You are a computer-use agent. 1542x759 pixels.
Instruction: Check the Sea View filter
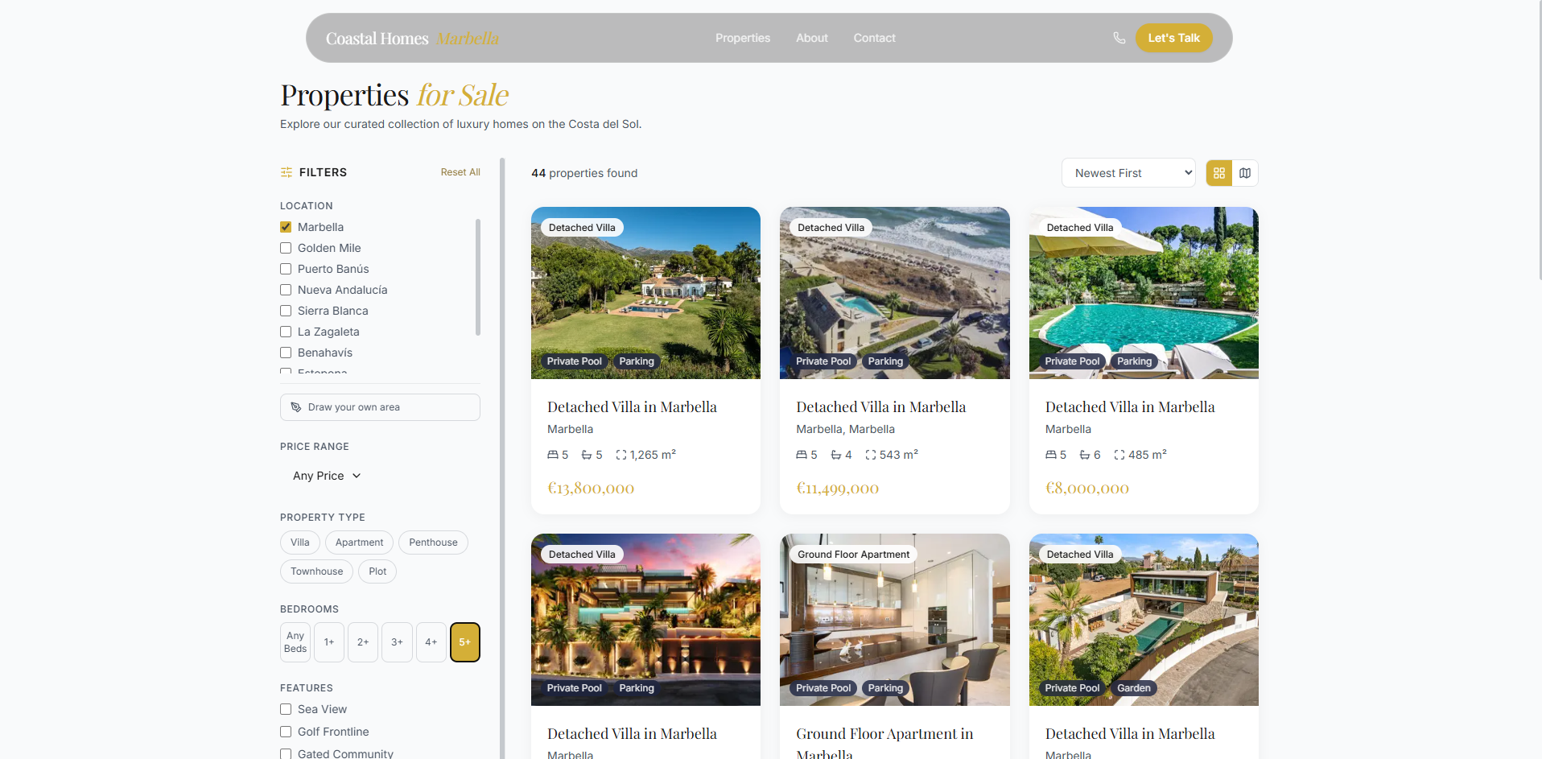[285, 709]
